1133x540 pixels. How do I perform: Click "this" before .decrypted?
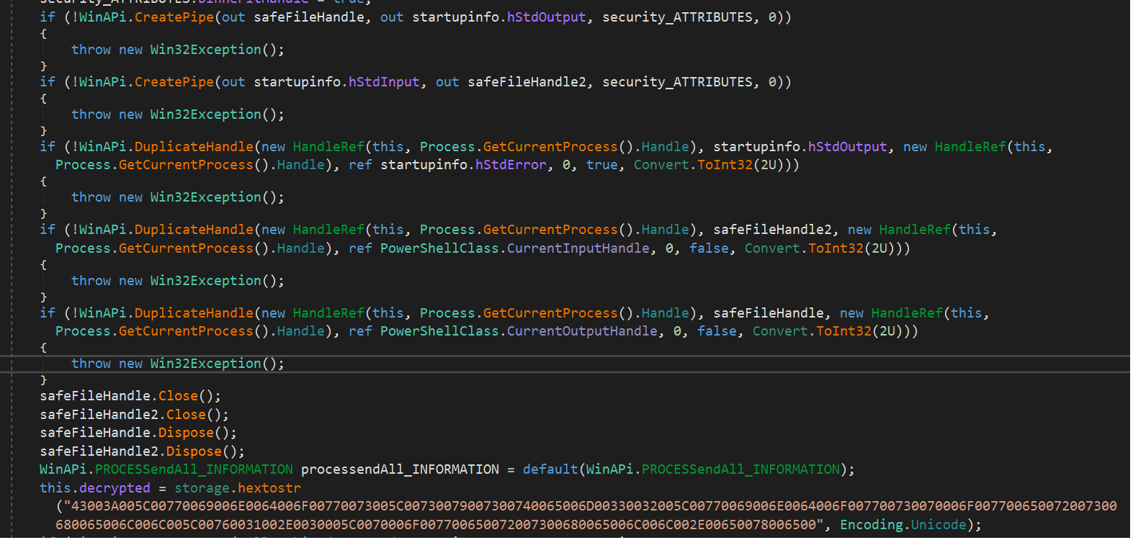pyautogui.click(x=55, y=488)
